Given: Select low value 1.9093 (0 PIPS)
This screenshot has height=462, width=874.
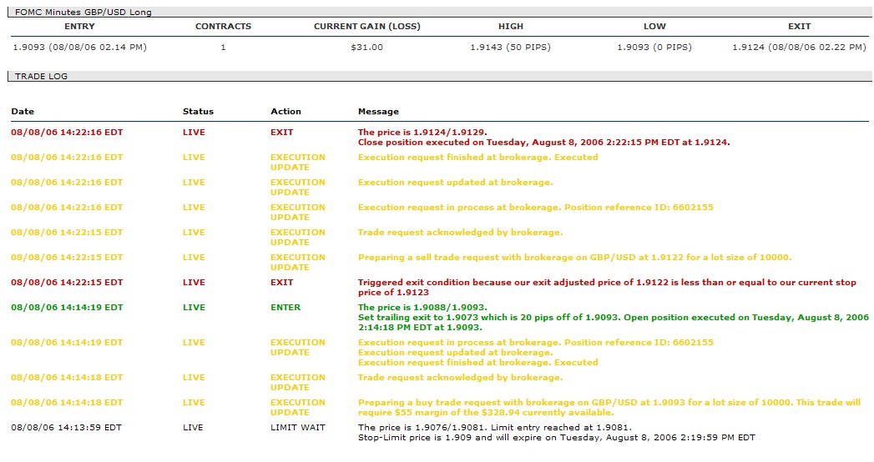Looking at the screenshot, I should [654, 48].
